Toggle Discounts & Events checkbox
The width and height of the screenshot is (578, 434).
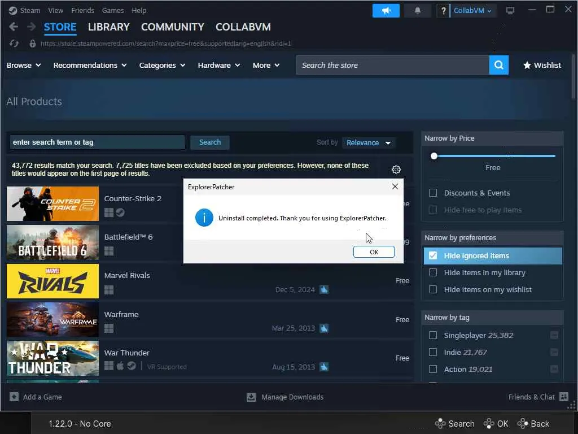click(x=433, y=193)
